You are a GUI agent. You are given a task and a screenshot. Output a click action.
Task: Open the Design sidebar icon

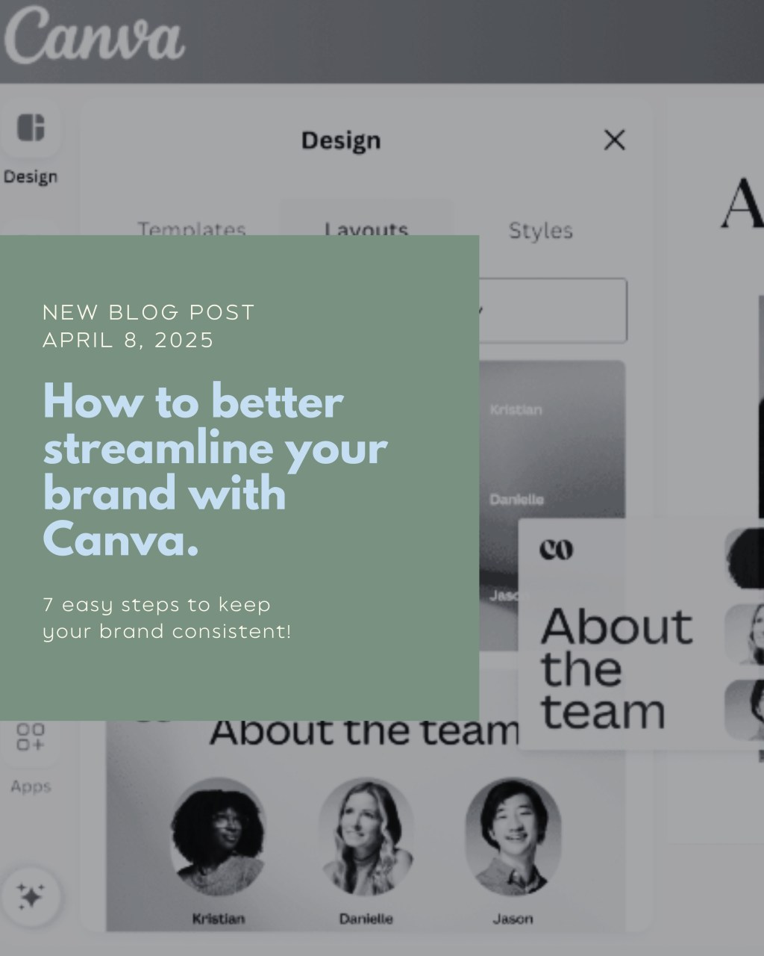coord(31,128)
